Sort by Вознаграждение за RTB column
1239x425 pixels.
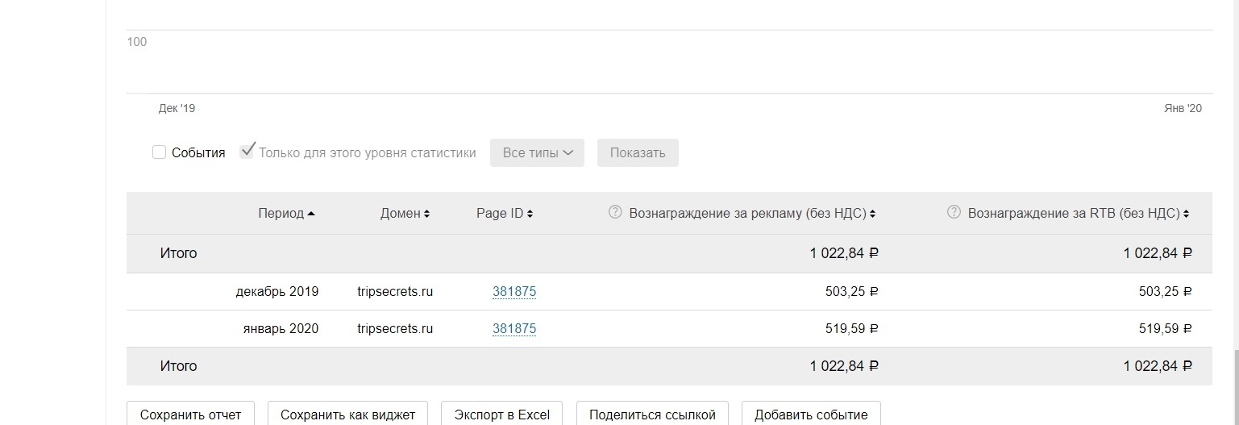(x=1078, y=214)
